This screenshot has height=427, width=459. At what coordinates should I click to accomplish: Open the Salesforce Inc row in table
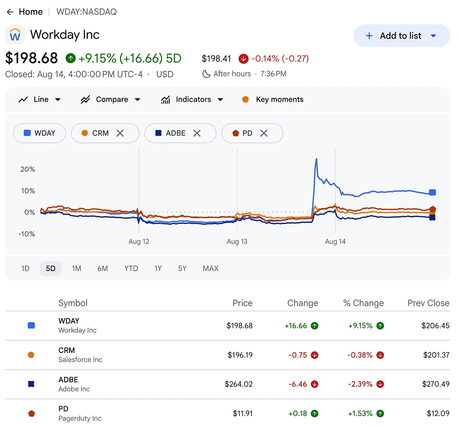point(228,355)
